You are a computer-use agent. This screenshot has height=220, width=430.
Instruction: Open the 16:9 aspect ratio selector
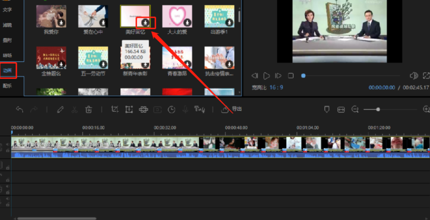[x=276, y=87]
